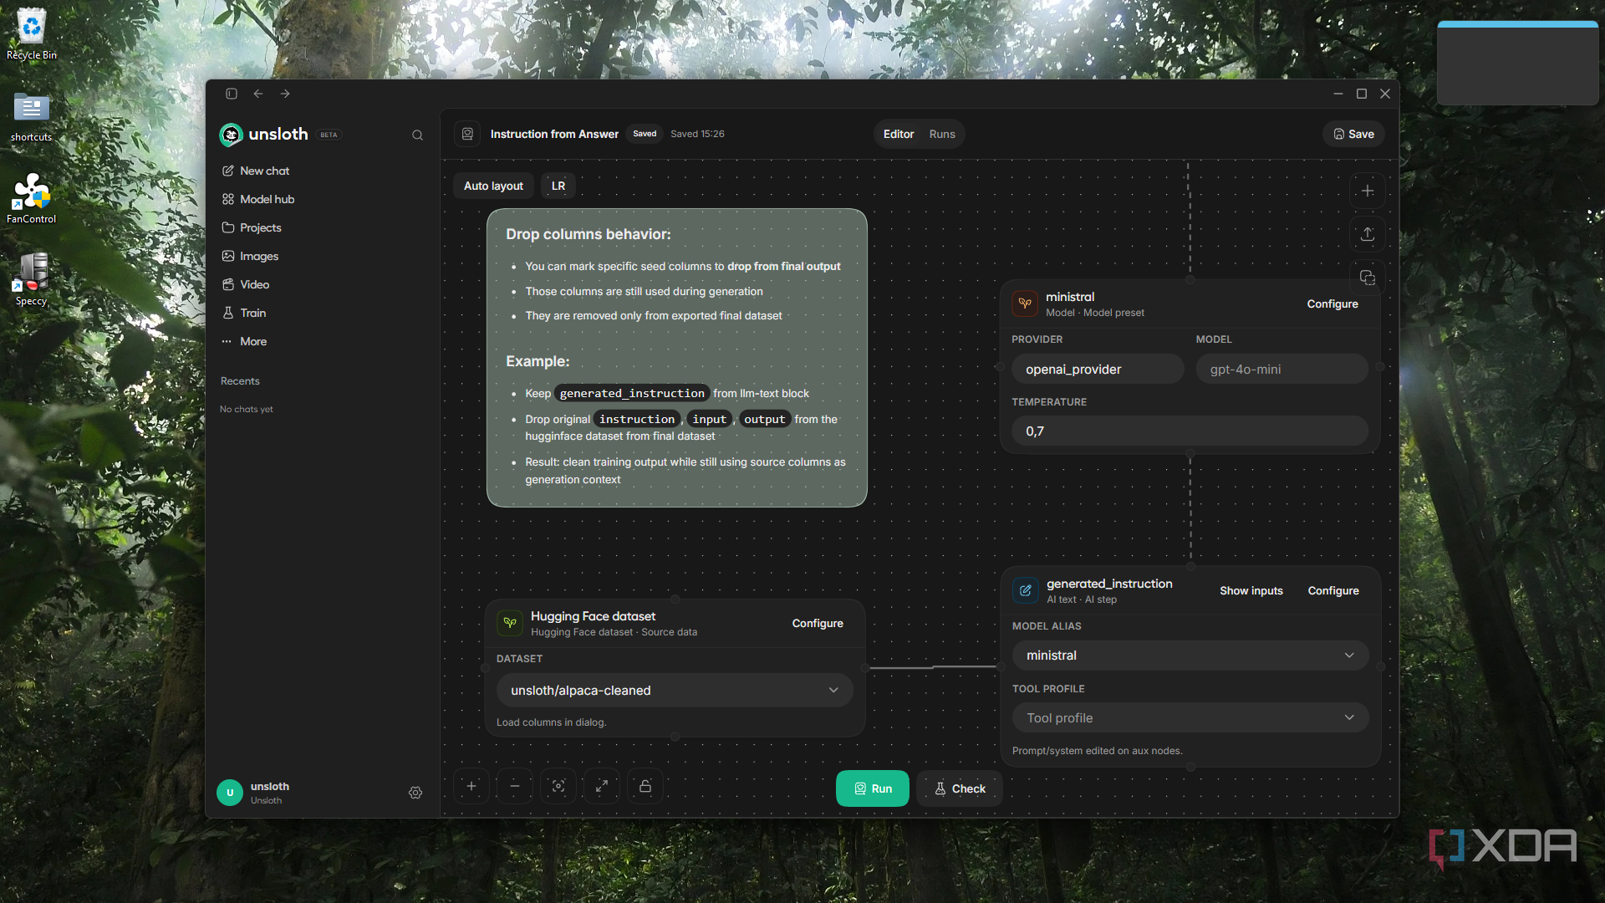Image resolution: width=1605 pixels, height=903 pixels.
Task: Click the unsloth user avatar
Action: (230, 793)
